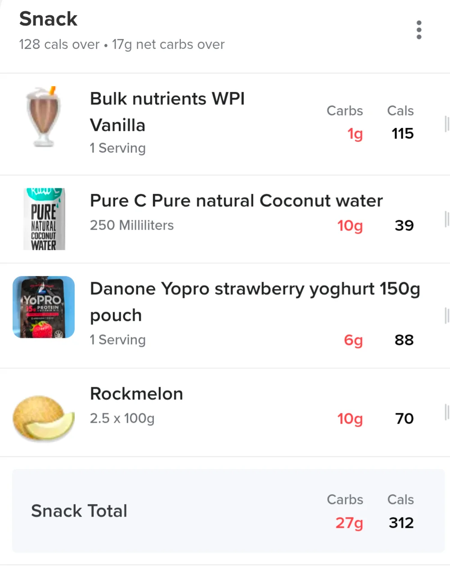Tap the protein shake glass icon
Viewport: 450px width, 571px height.
[x=43, y=116]
